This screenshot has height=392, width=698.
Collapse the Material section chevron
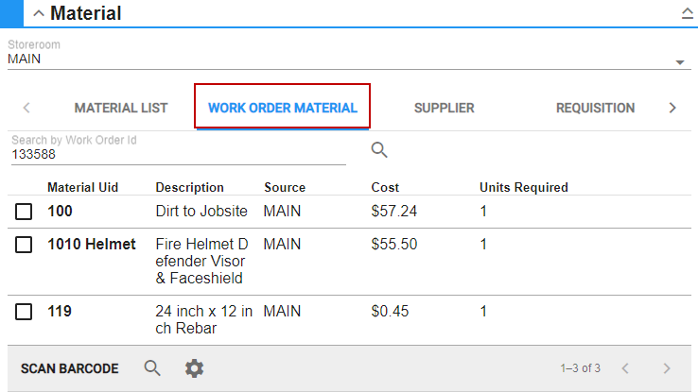39,13
